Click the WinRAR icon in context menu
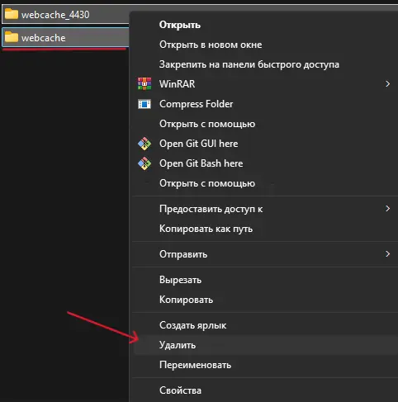The image size is (398, 402). pos(145,84)
